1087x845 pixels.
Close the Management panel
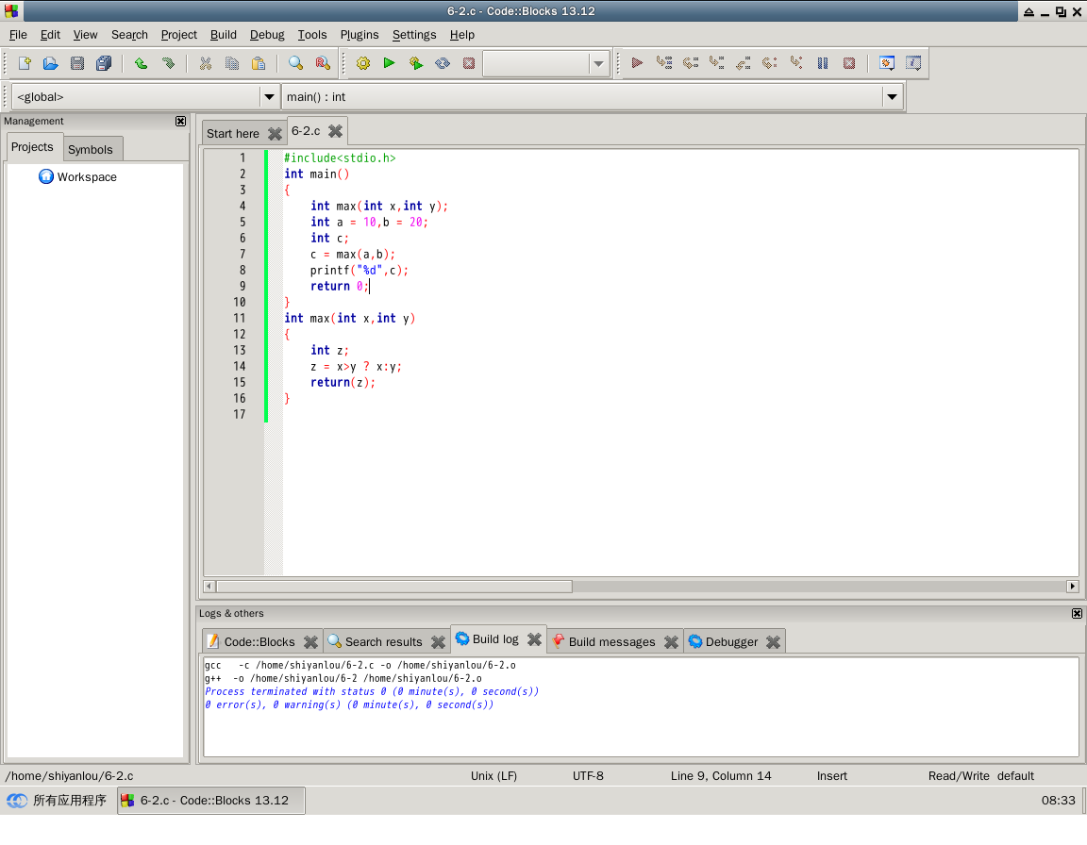[181, 122]
